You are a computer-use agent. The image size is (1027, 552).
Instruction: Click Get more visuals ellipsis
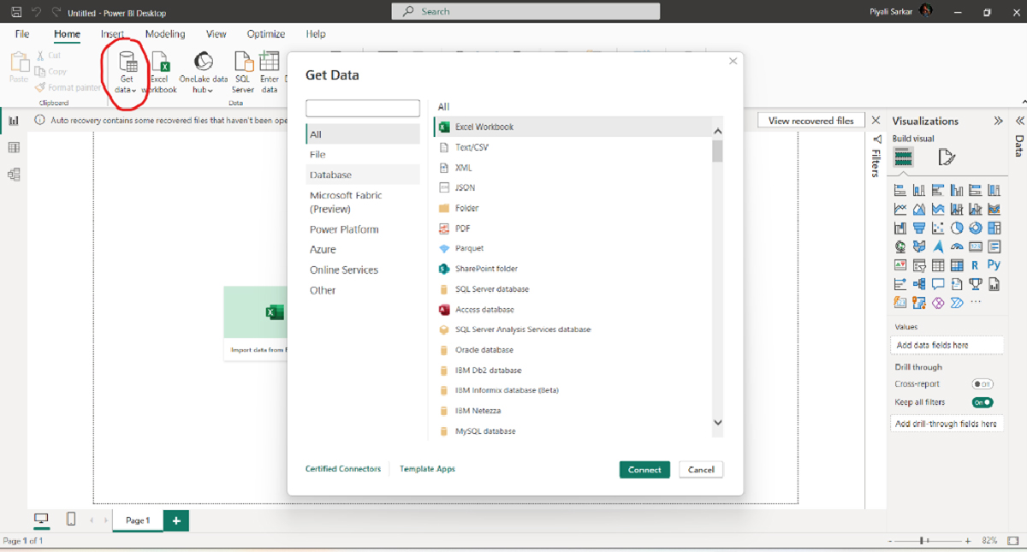point(976,302)
